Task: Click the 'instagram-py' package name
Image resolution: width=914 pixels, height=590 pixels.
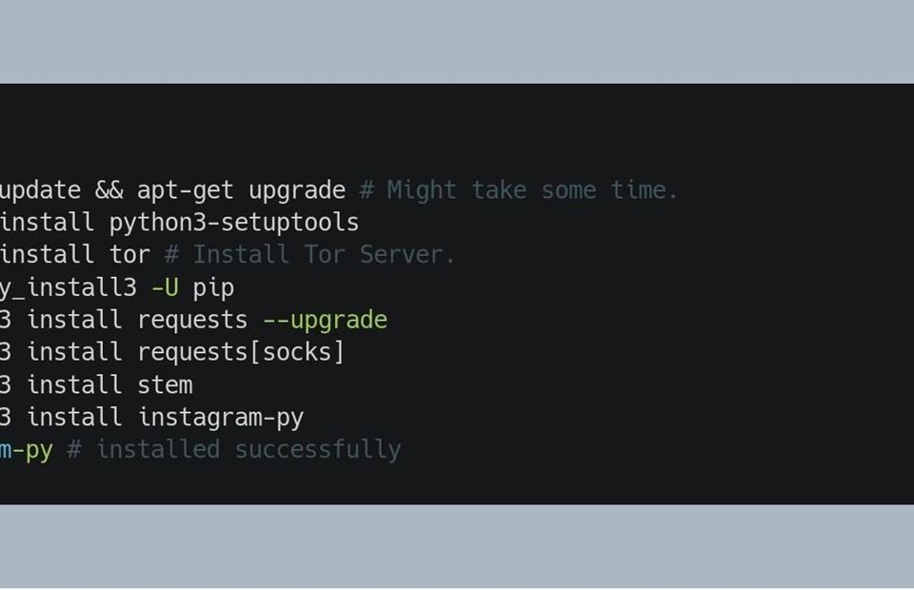Action: 221,418
